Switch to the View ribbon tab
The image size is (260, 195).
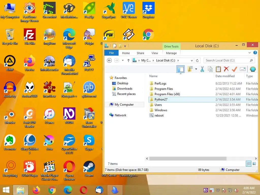(x=155, y=53)
